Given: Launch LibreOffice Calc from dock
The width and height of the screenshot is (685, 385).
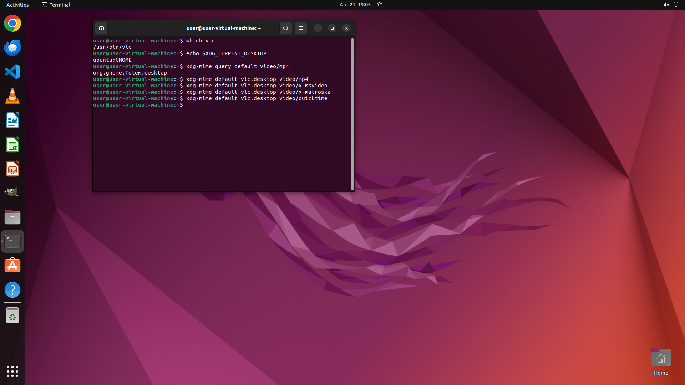Looking at the screenshot, I should 12,145.
